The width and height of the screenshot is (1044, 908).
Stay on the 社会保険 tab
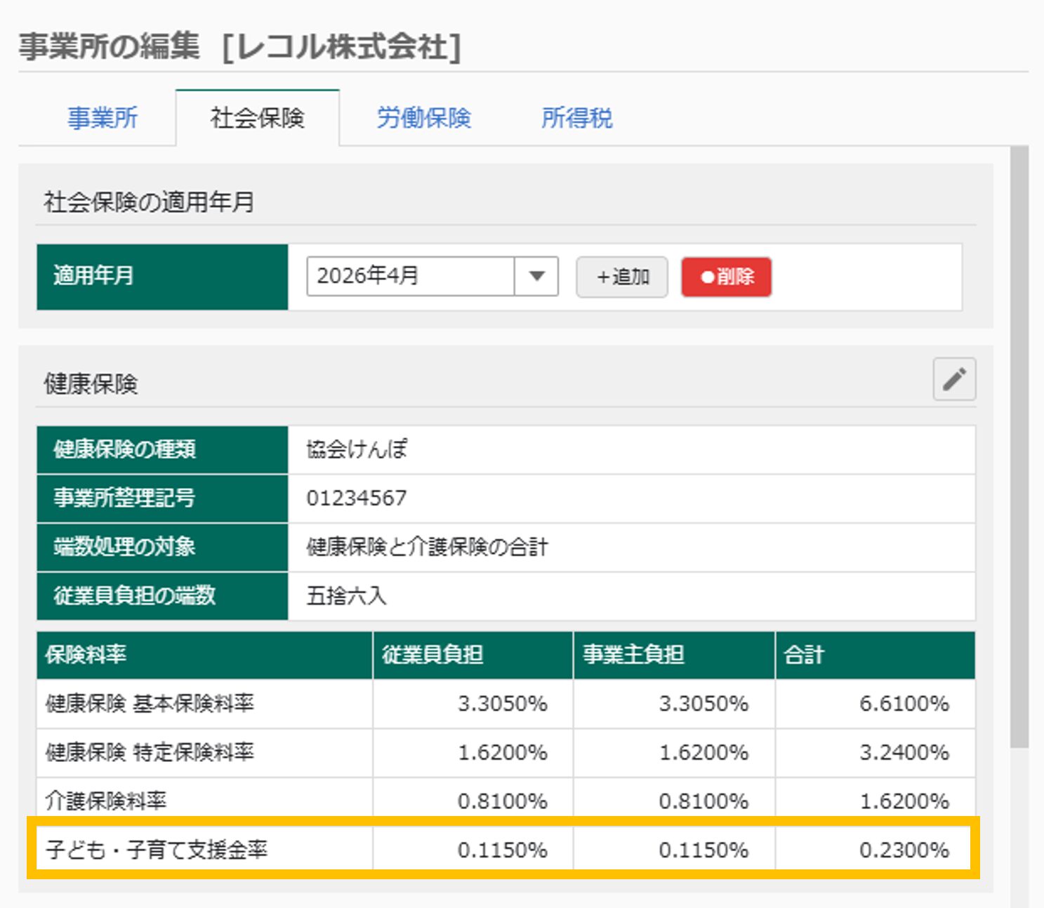point(258,117)
